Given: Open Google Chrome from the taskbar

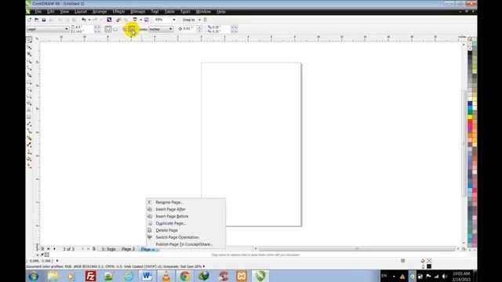Looking at the screenshot, I should (x=185, y=276).
